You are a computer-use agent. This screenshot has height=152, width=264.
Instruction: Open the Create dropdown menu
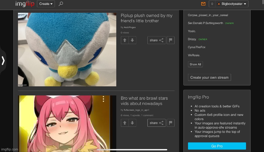(x=46, y=4)
